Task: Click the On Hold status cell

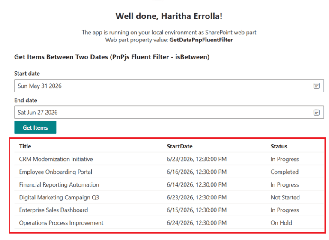Action: [x=281, y=223]
